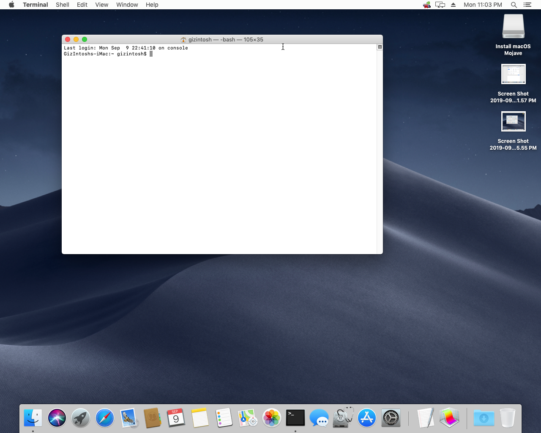The width and height of the screenshot is (541, 433).
Task: Open the Window menu
Action: click(127, 5)
